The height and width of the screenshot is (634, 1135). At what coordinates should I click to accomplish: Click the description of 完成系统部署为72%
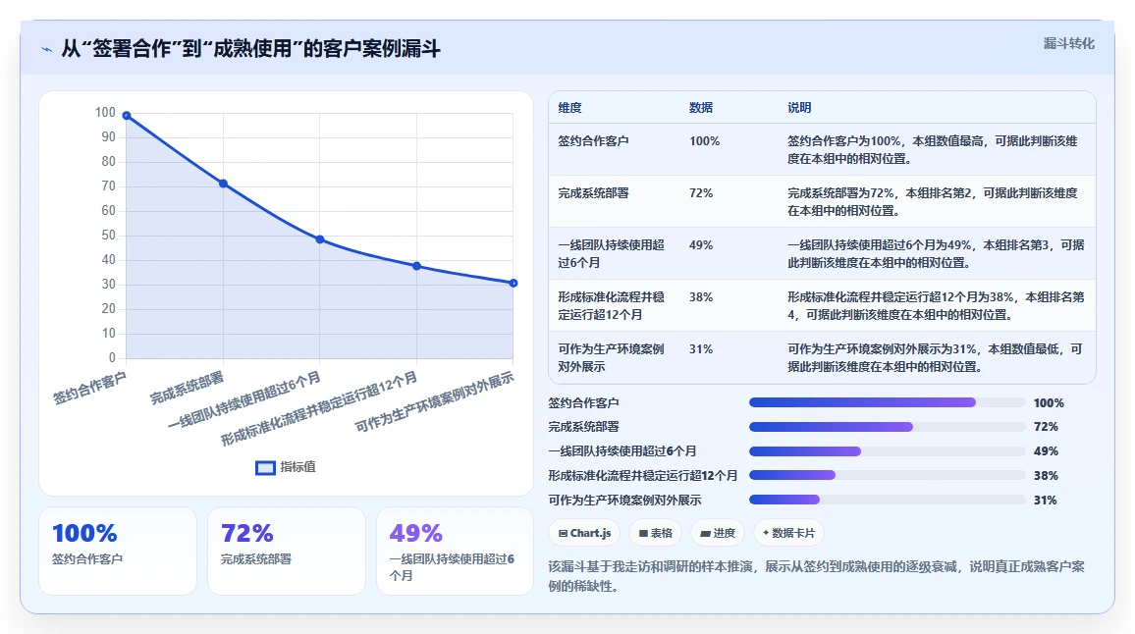933,202
